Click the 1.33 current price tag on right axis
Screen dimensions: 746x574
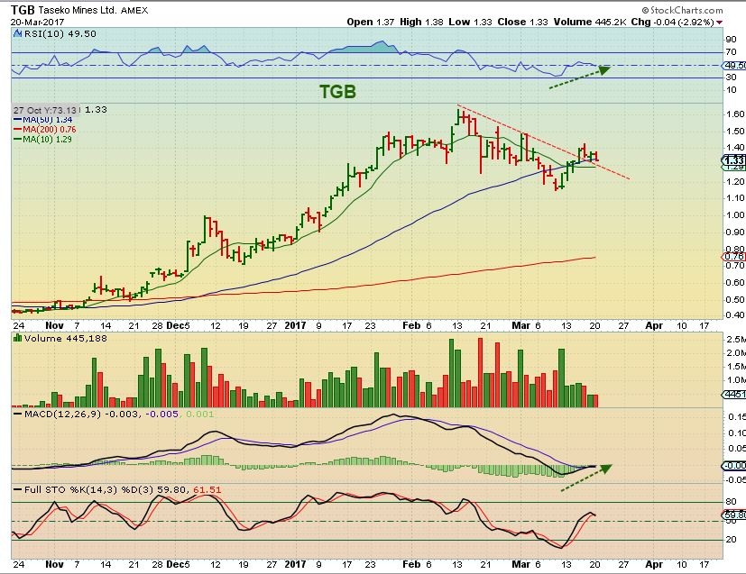click(734, 160)
